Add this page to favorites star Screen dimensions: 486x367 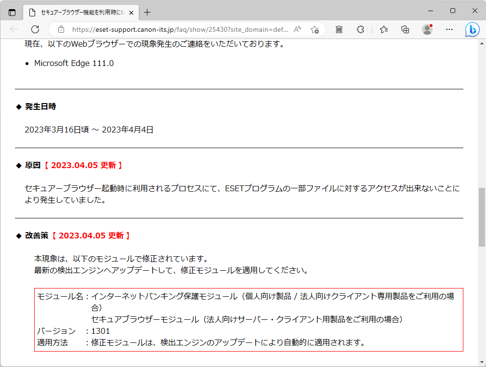tap(315, 29)
